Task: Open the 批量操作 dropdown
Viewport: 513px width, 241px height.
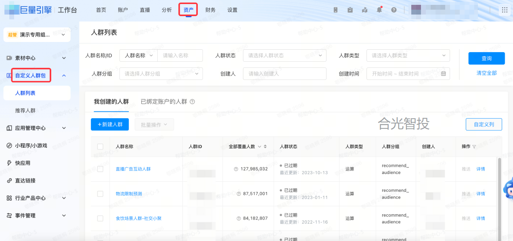Action: point(154,125)
